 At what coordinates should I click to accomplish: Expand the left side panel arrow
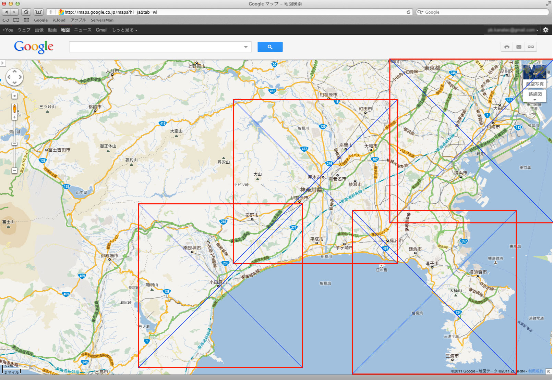point(3,63)
